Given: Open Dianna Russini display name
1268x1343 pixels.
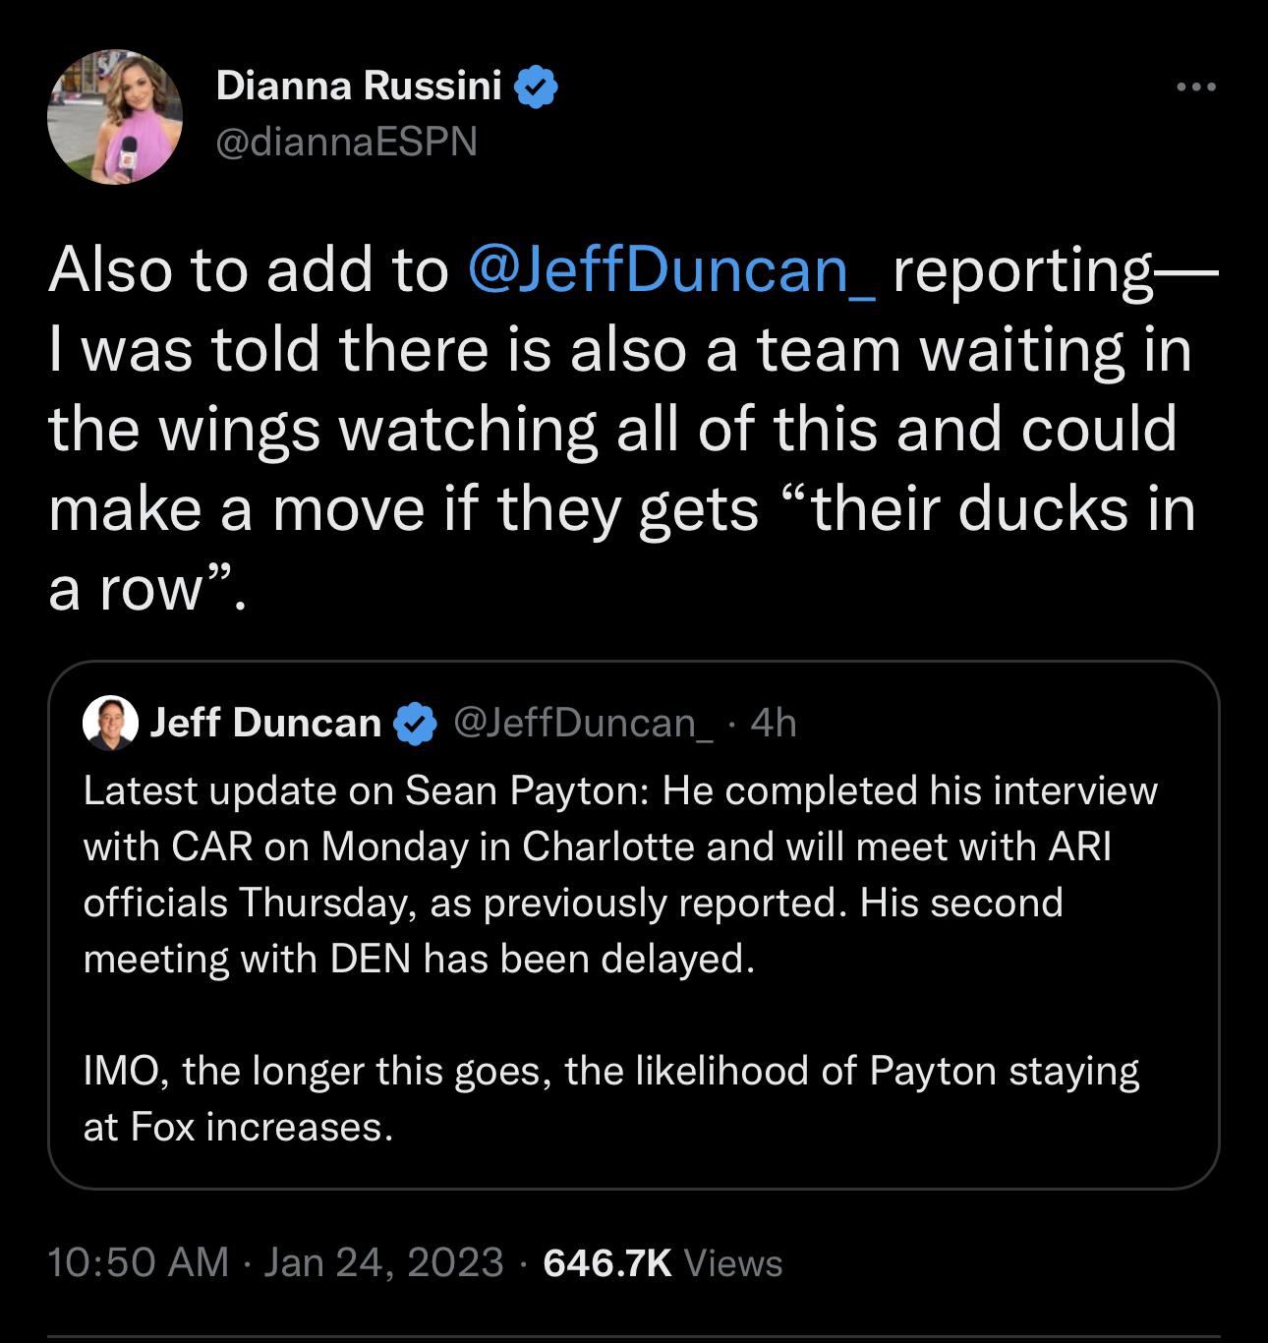Looking at the screenshot, I should [358, 87].
